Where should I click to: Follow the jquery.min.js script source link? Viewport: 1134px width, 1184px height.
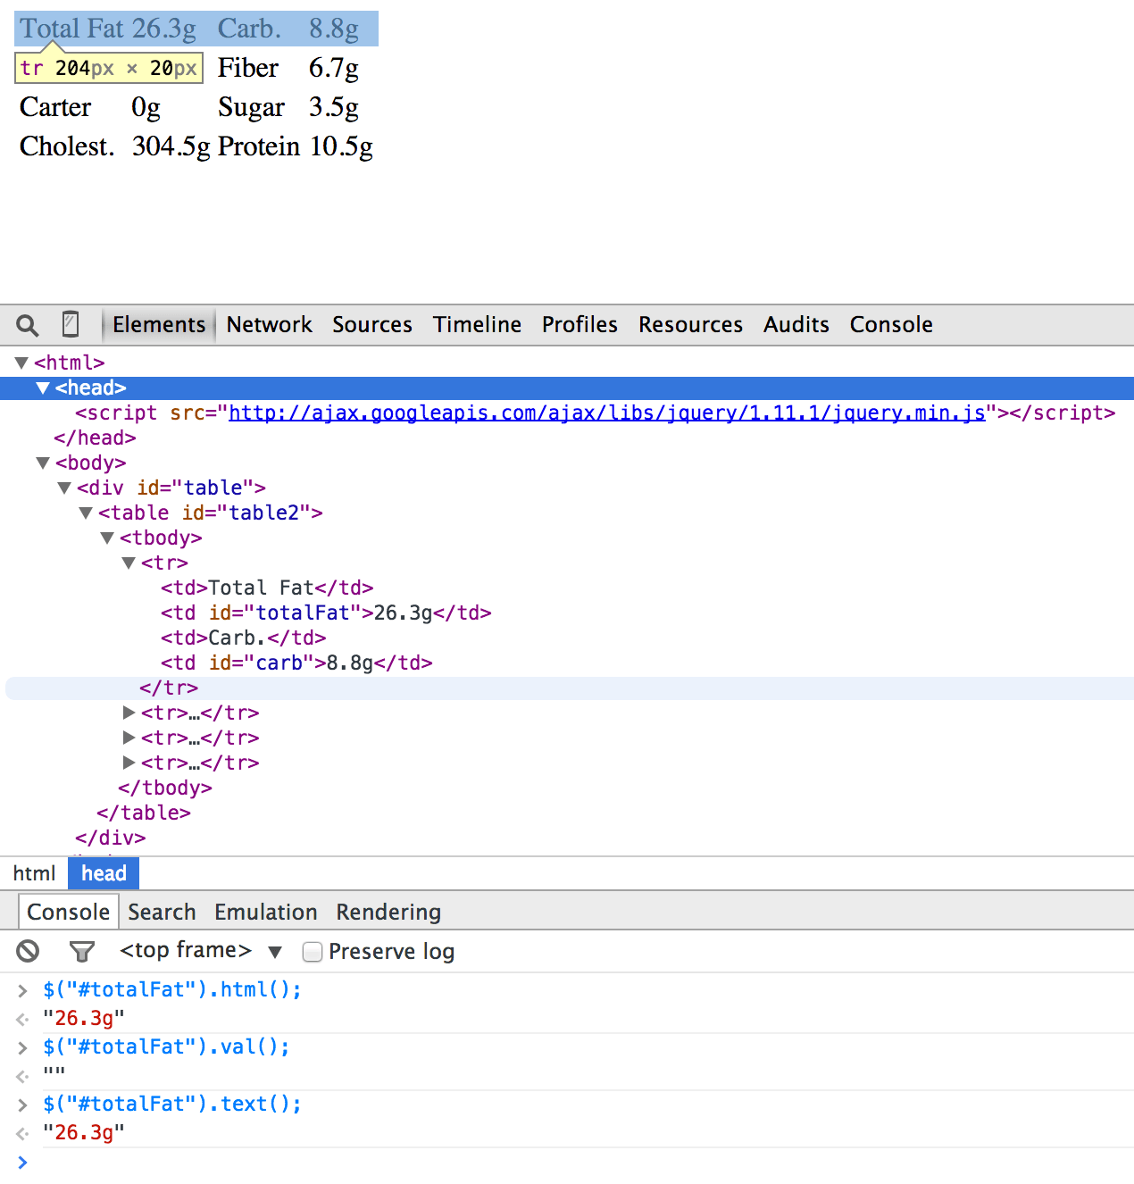(607, 413)
